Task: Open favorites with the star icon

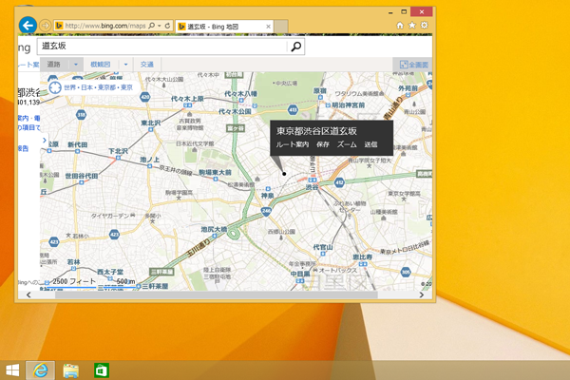Action: click(412, 25)
